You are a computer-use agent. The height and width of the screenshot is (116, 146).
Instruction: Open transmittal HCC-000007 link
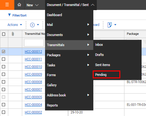click(33, 89)
